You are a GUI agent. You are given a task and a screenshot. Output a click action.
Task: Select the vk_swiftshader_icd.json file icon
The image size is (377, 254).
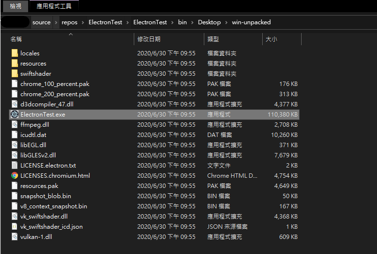pos(15,227)
